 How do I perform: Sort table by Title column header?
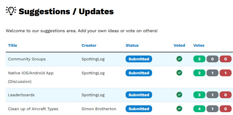click(x=13, y=45)
